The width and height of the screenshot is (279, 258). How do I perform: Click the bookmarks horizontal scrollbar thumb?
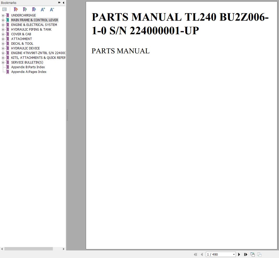click(x=29, y=249)
